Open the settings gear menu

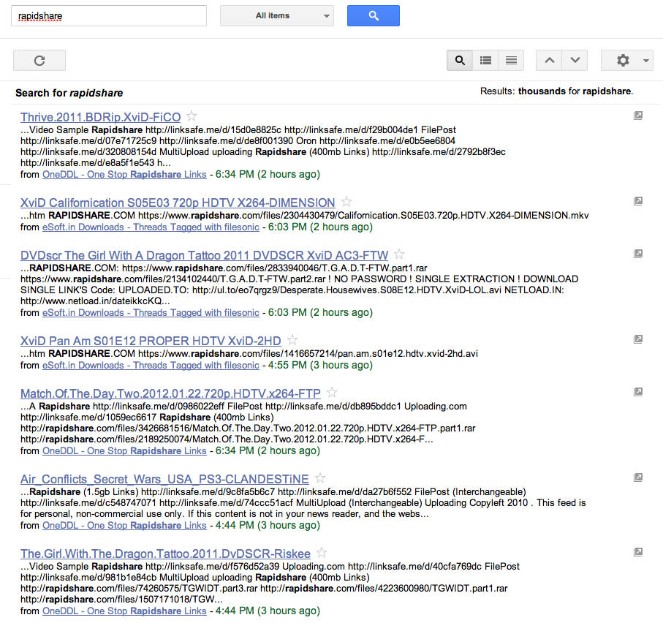(627, 61)
